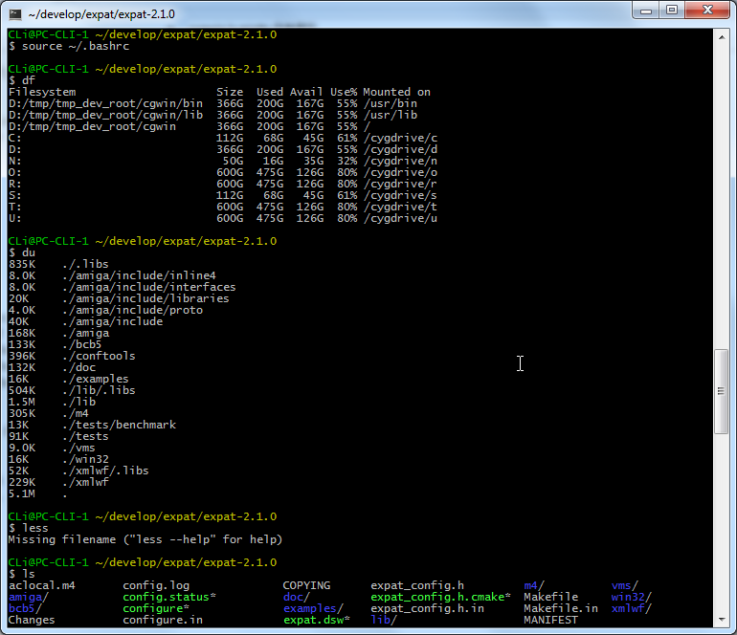Click the 'Missing filename' error message
The image size is (737, 635).
pos(145,539)
